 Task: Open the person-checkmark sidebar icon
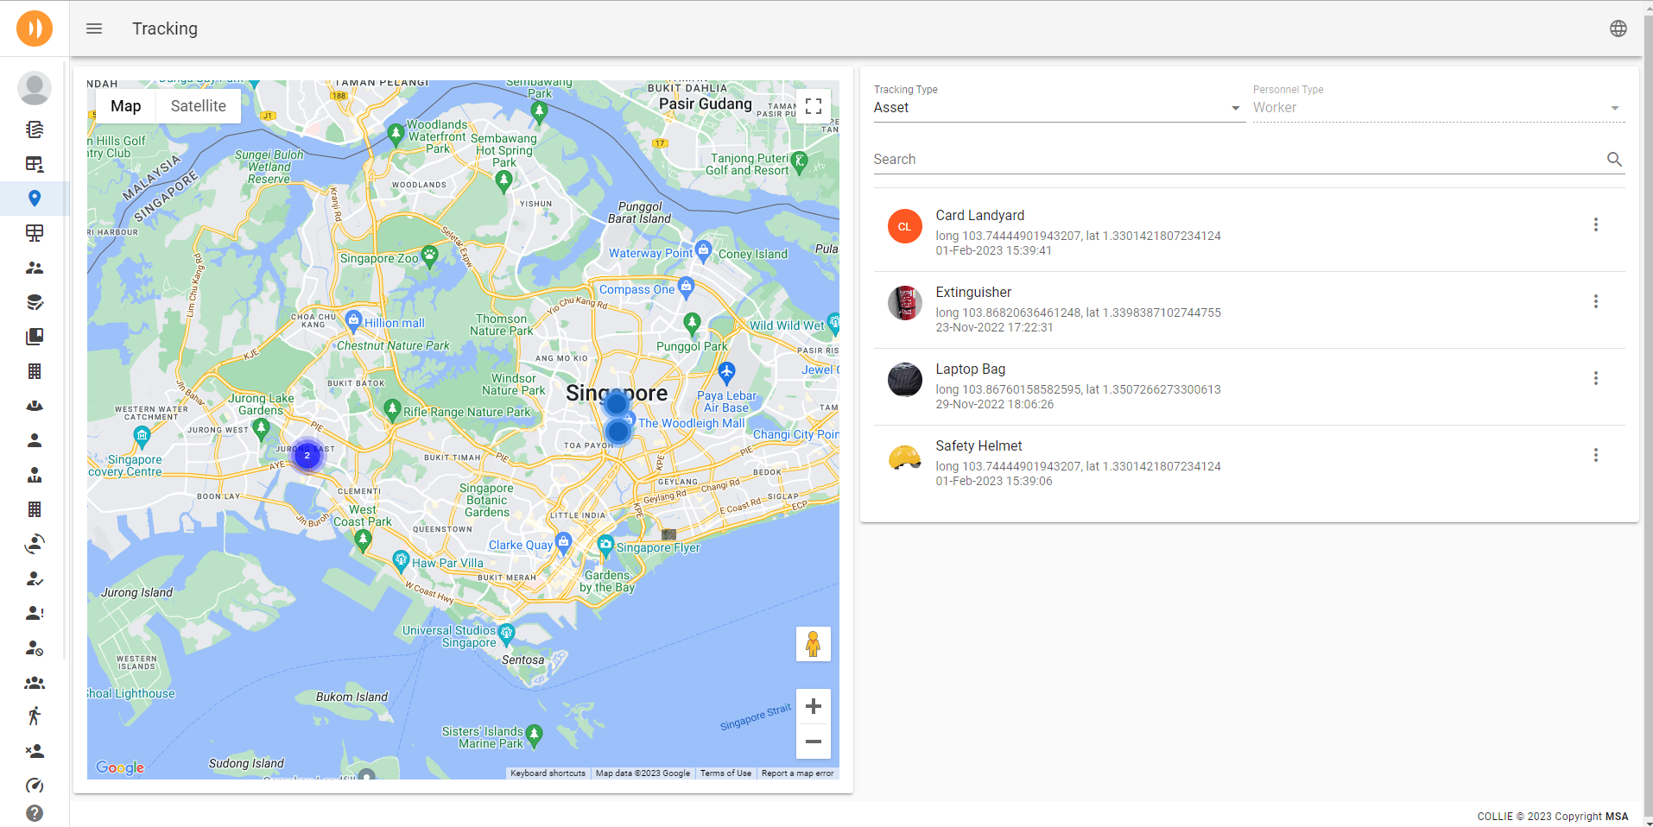coord(35,578)
